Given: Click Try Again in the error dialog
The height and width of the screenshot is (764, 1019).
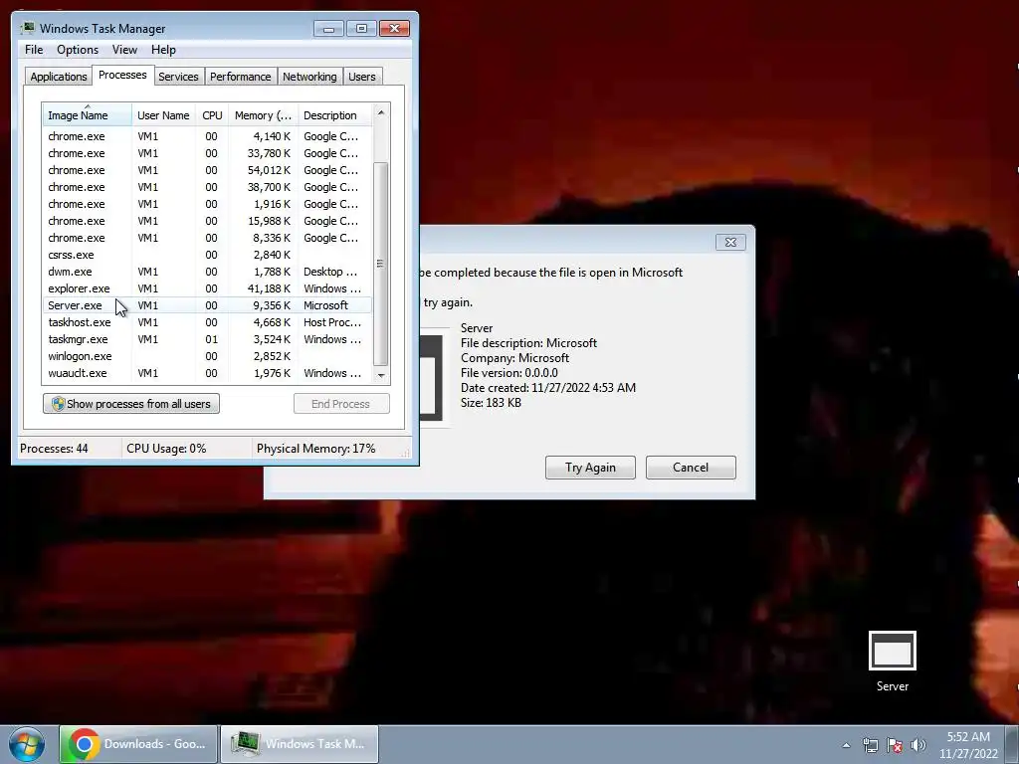Looking at the screenshot, I should coord(590,468).
